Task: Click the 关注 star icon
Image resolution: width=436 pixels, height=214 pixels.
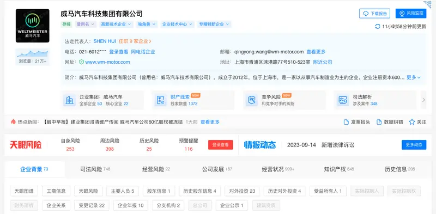Action: (412, 122)
